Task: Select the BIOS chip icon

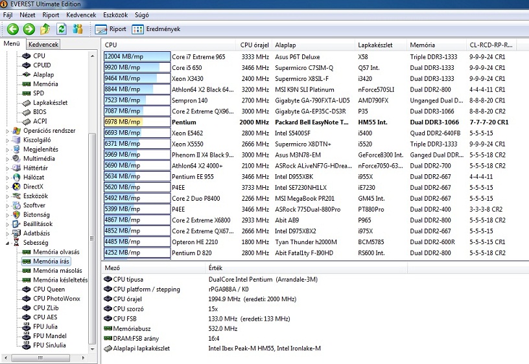Action: [27, 112]
